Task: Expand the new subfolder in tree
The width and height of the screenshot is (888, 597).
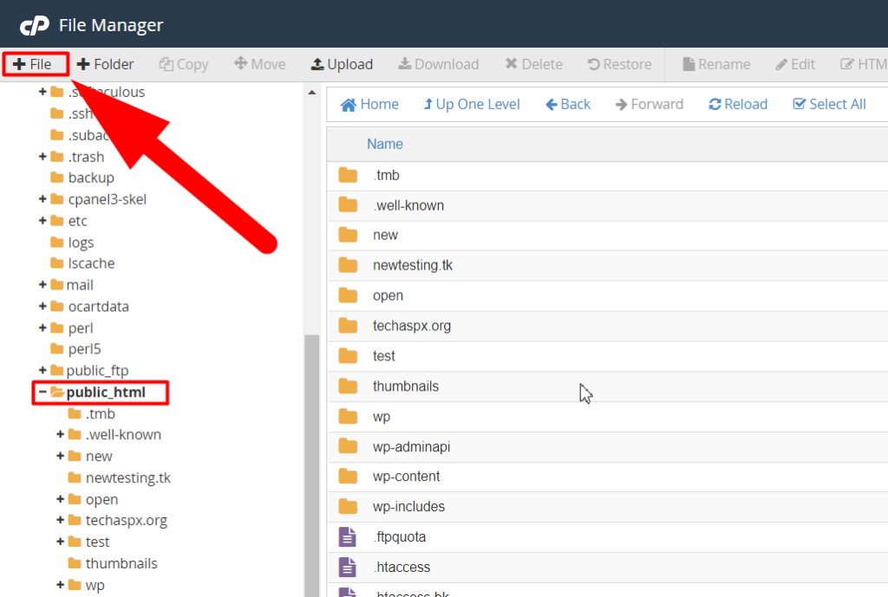Action: point(60,456)
